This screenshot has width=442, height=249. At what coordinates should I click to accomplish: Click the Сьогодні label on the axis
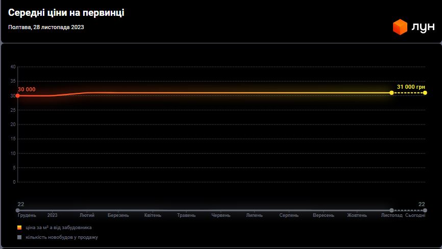click(x=415, y=215)
